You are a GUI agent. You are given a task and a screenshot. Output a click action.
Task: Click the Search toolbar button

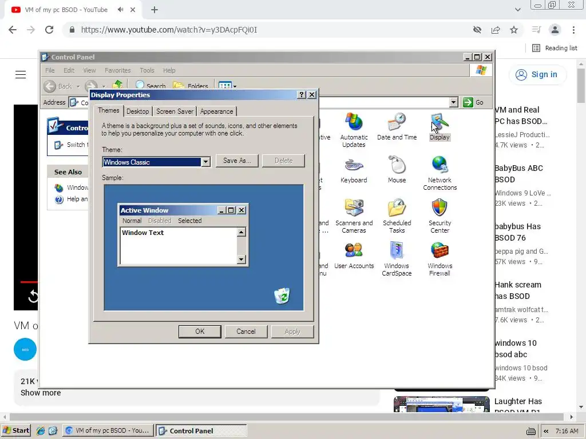pyautogui.click(x=151, y=86)
